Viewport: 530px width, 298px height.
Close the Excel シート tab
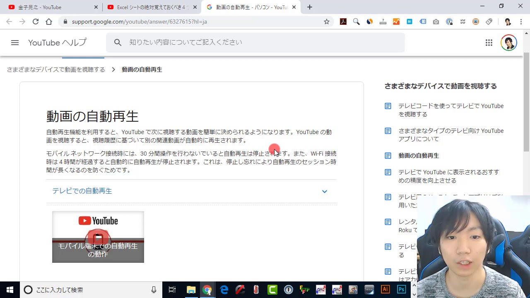195,7
